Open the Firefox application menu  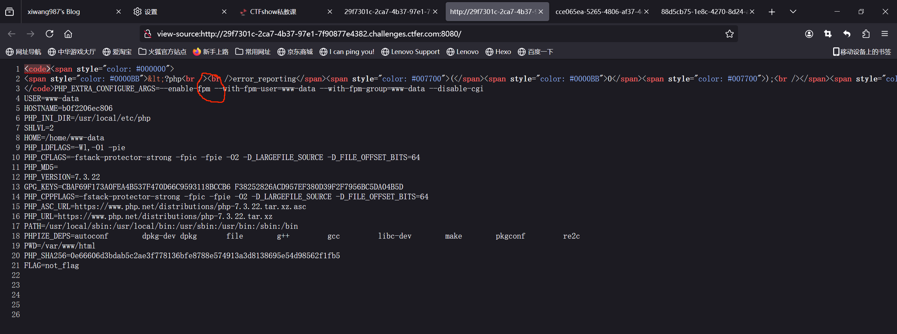click(x=885, y=34)
